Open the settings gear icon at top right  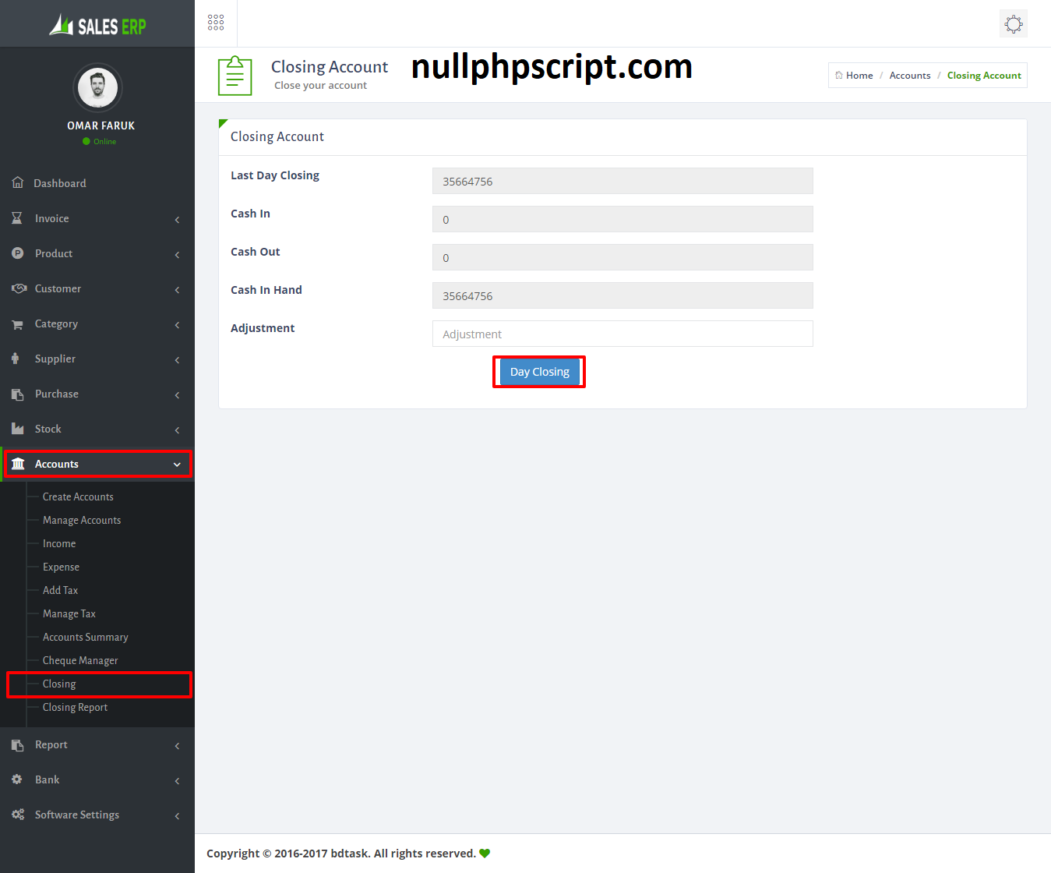[x=1013, y=23]
